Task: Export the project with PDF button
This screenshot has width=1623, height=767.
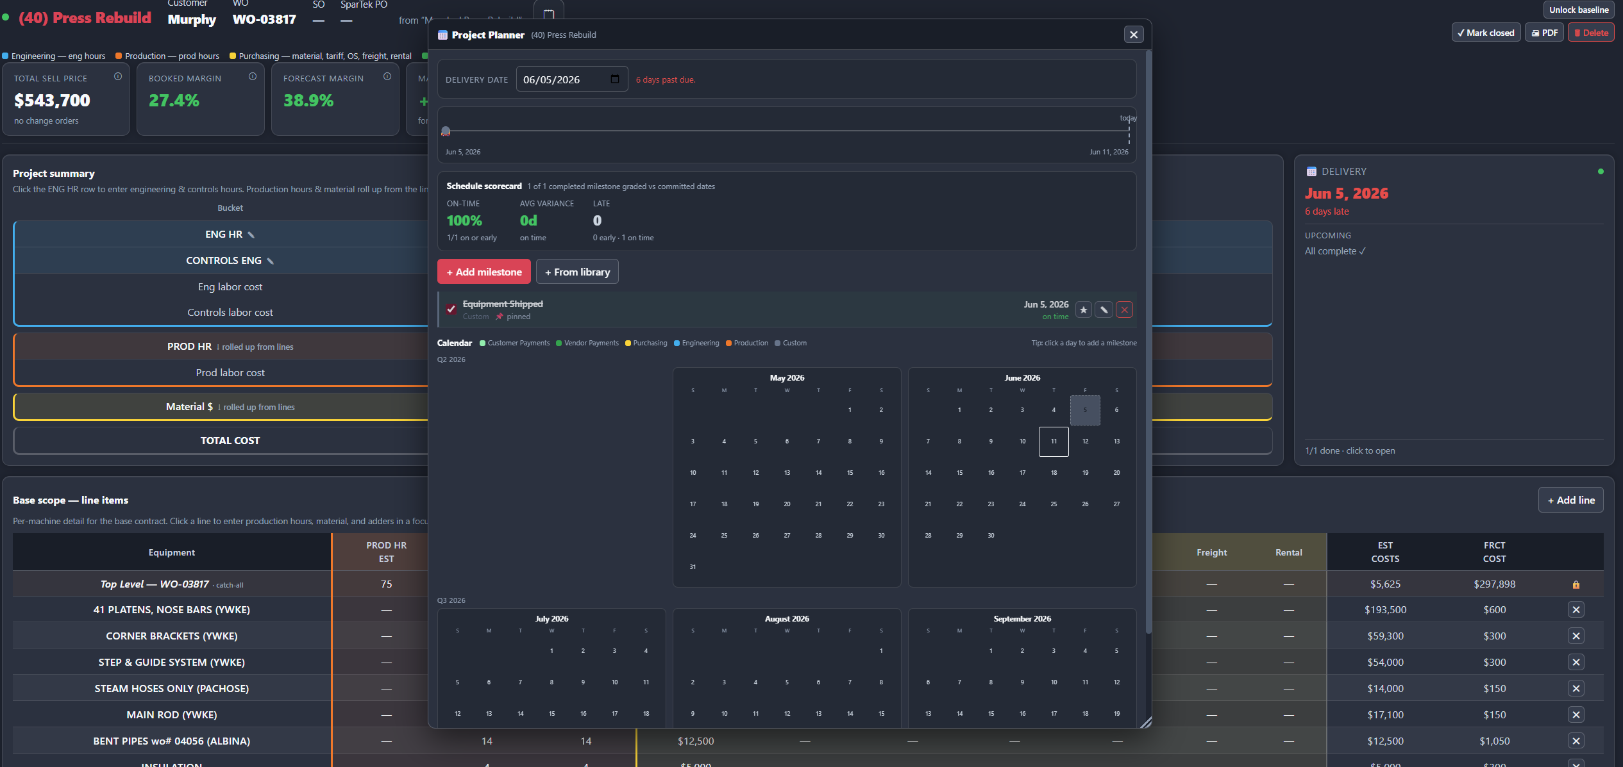Action: [1545, 33]
